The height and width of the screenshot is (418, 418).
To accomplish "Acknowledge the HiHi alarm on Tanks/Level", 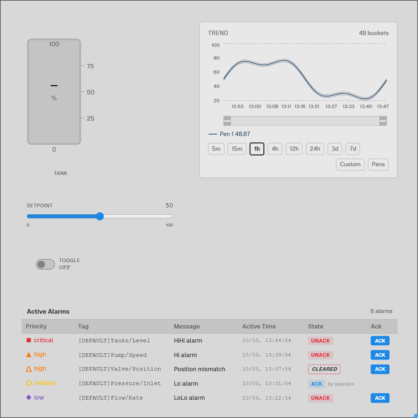I will click(x=380, y=341).
